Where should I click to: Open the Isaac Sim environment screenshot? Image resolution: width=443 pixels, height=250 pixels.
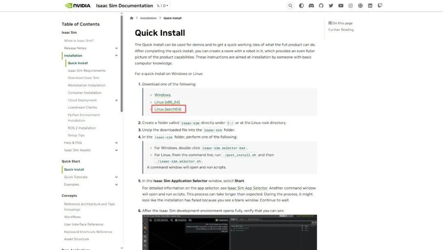[x=229, y=232]
